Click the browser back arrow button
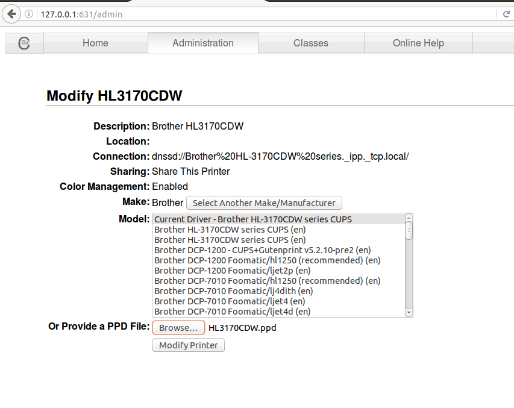The height and width of the screenshot is (408, 514). pos(11,14)
